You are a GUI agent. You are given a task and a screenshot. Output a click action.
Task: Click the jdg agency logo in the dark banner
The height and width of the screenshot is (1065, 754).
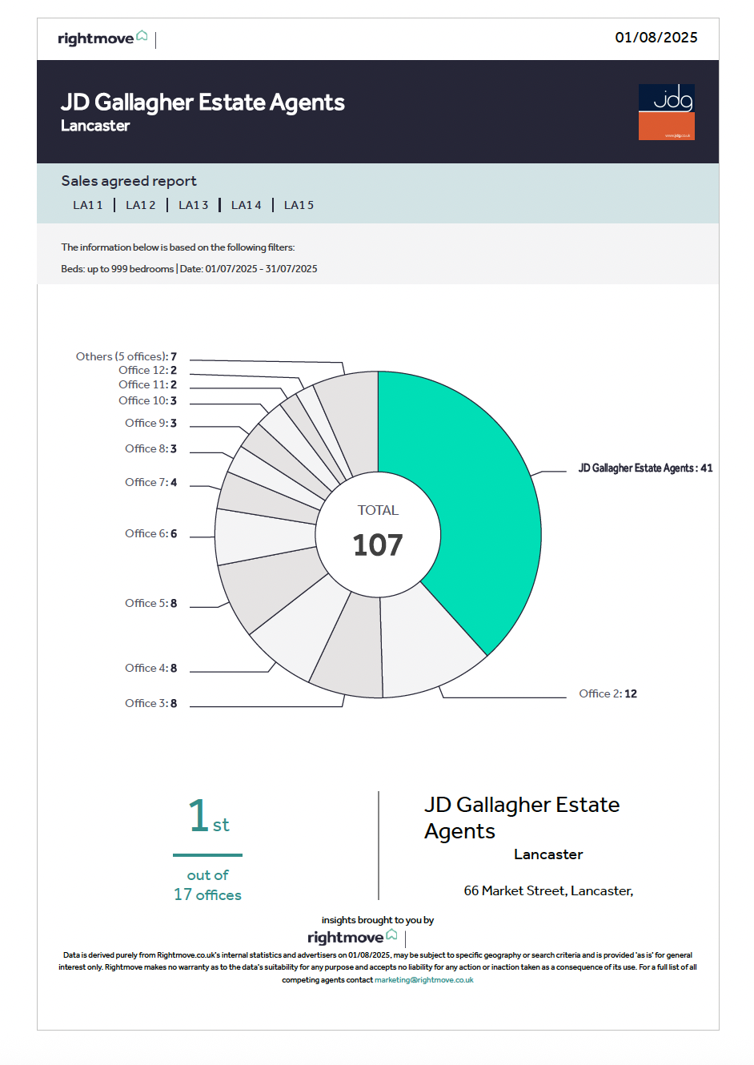click(x=666, y=112)
